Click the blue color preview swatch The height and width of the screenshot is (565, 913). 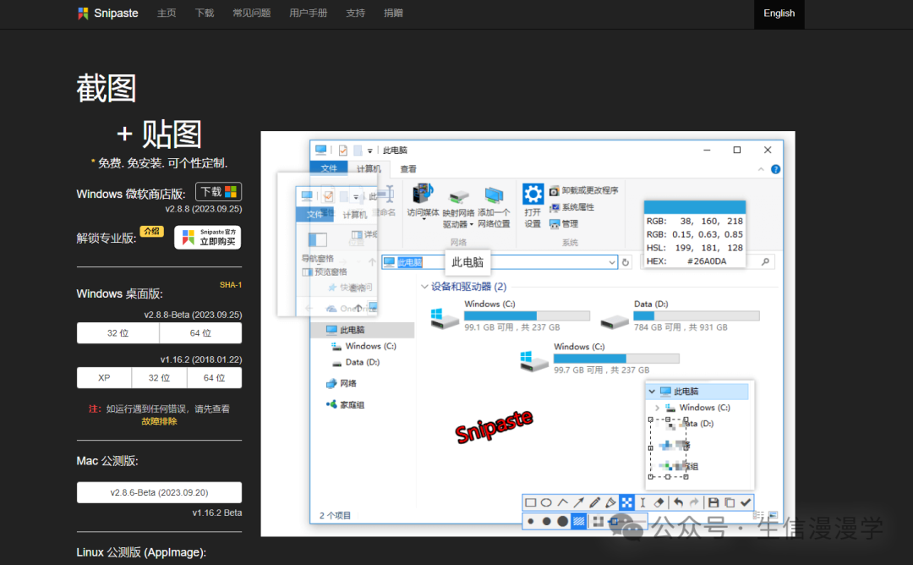(695, 207)
